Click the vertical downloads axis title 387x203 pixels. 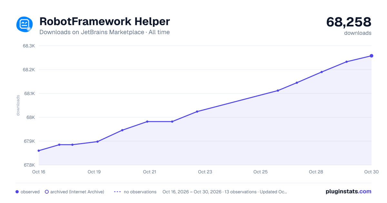(x=18, y=105)
